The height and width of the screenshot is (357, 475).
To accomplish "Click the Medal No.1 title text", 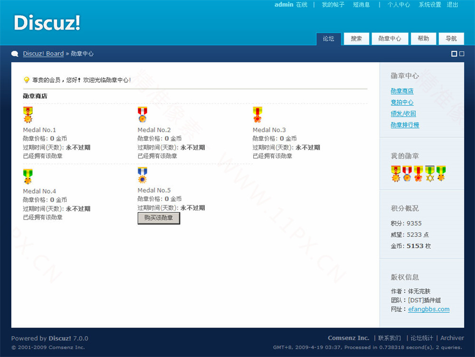I will click(x=39, y=130).
